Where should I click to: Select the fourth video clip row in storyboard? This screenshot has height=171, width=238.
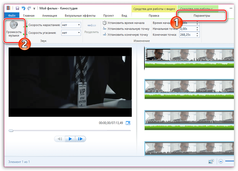(189, 148)
